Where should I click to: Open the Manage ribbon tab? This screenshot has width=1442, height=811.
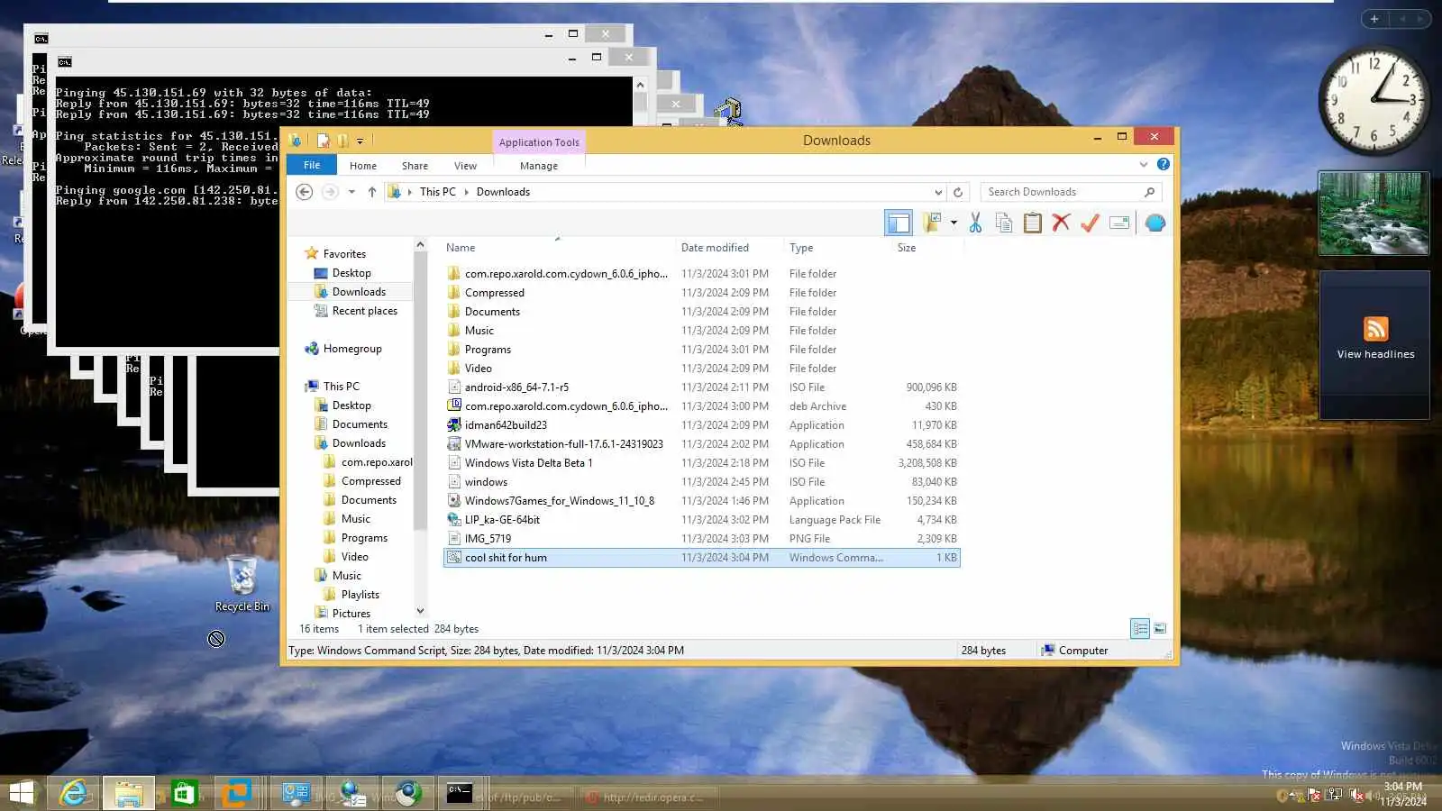[x=539, y=166]
